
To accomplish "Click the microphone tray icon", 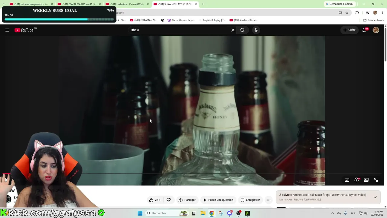I will click(x=345, y=213).
